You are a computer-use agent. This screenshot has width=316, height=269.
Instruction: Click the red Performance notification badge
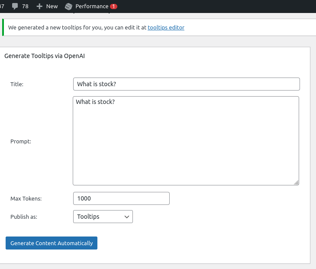[x=113, y=6]
